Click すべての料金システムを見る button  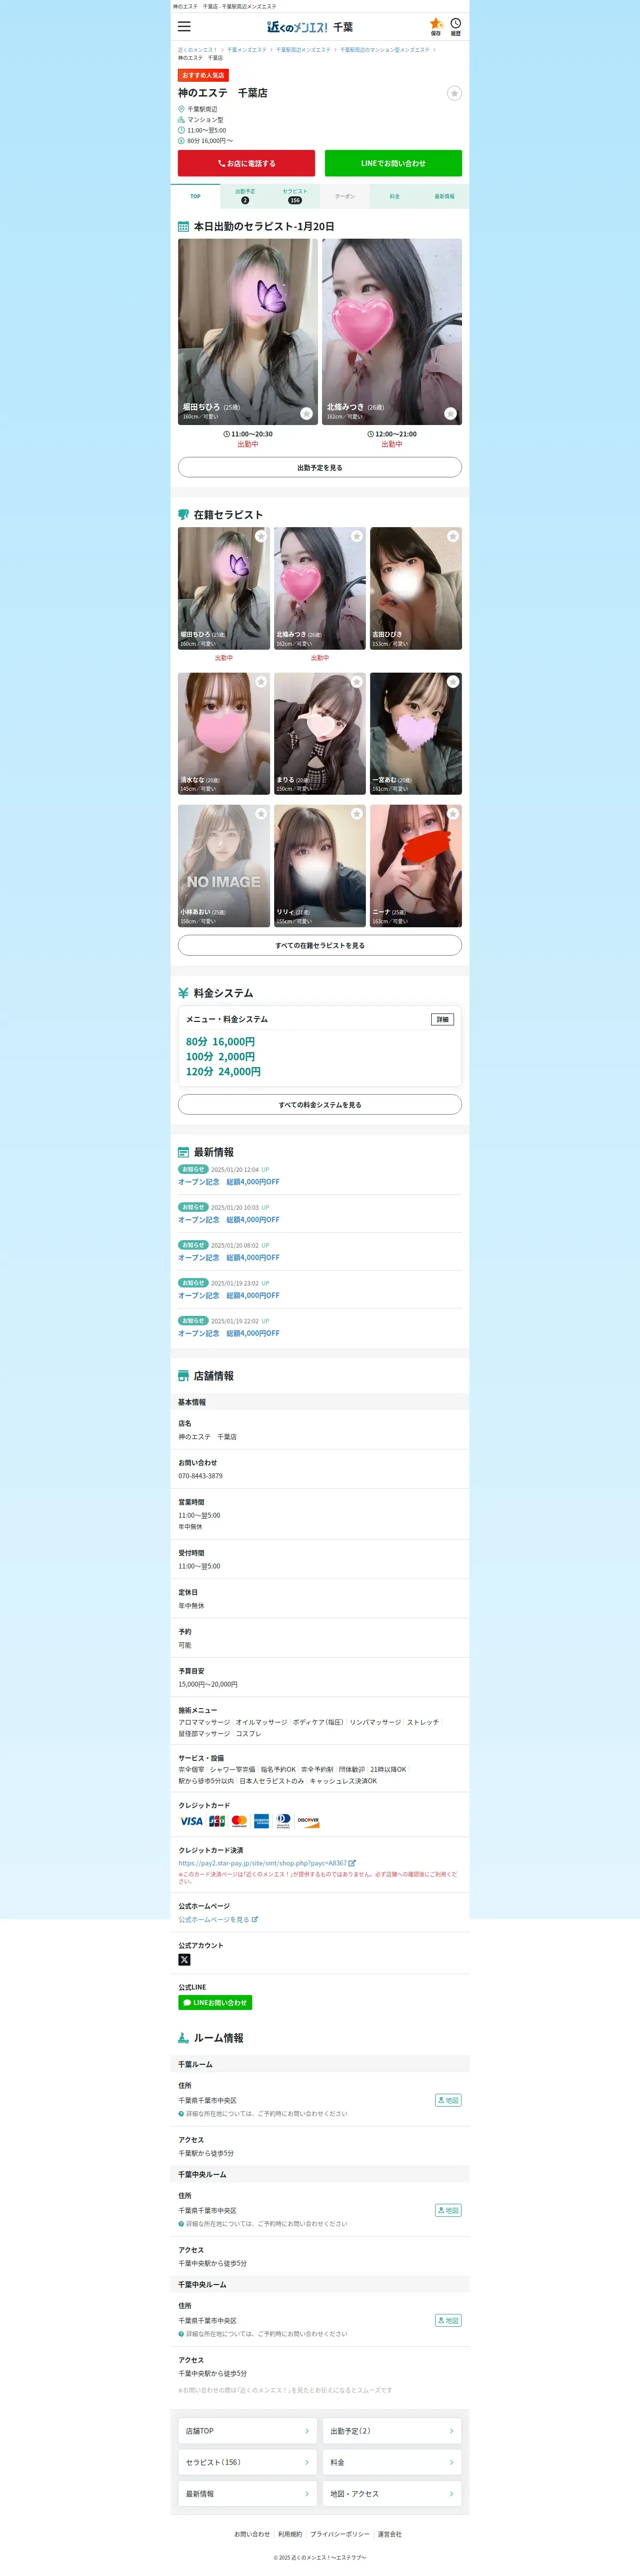[x=320, y=1104]
